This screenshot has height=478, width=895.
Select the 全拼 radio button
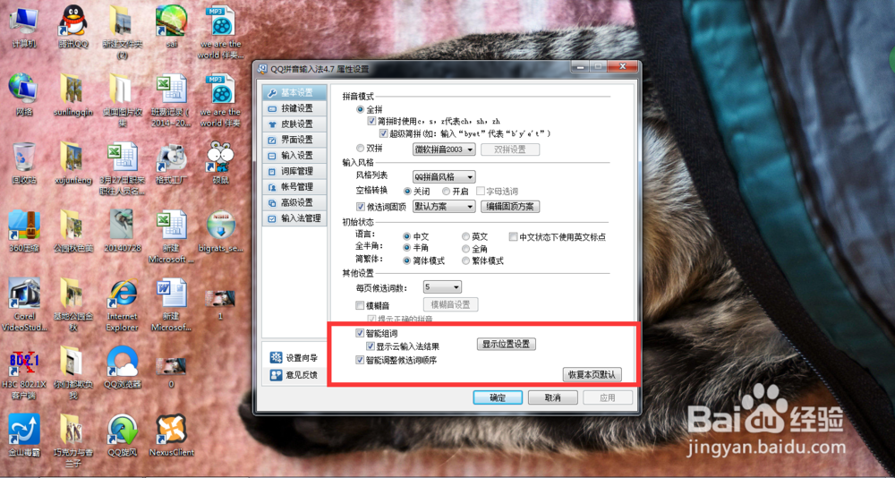(360, 109)
